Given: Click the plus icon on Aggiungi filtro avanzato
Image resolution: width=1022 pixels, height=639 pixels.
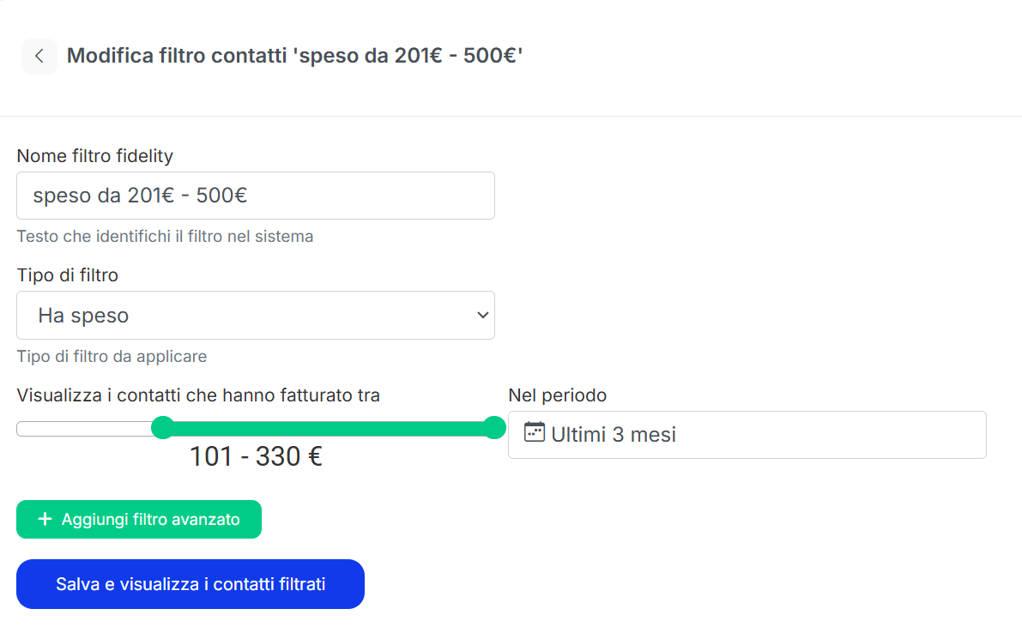Looking at the screenshot, I should click(x=43, y=519).
